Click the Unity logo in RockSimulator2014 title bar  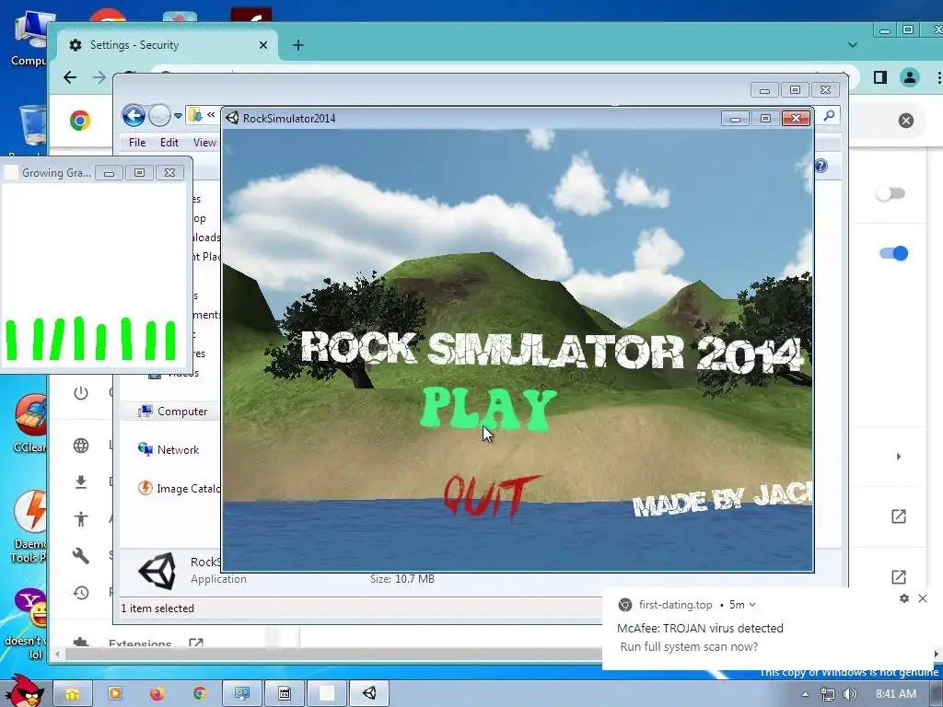click(x=232, y=118)
